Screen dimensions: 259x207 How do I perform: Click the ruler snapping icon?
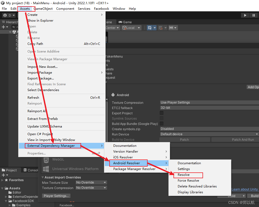click(x=171, y=28)
